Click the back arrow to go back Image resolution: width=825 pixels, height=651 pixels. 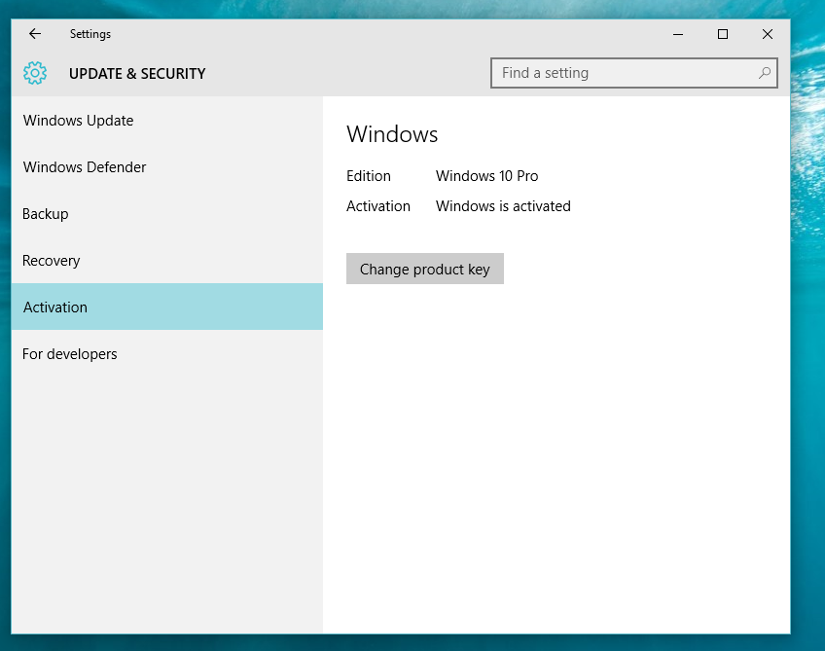(34, 34)
